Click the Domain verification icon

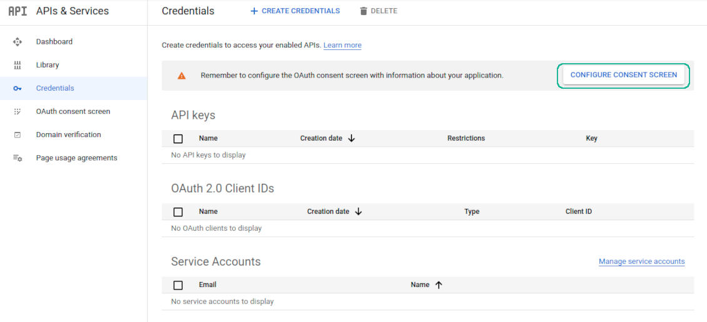pos(18,134)
